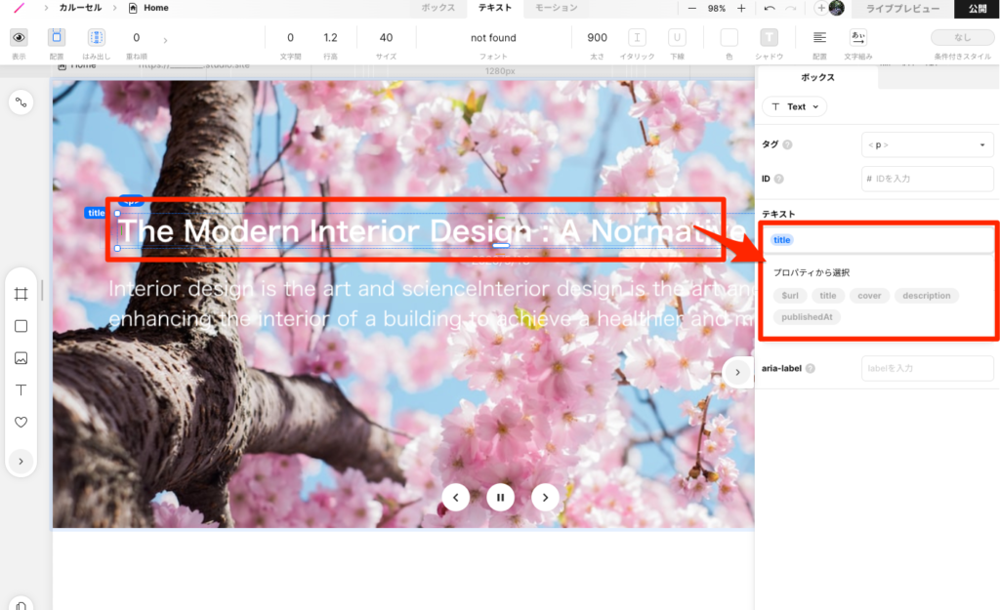
Task: Click the ライブプレビュー button
Action: (901, 8)
